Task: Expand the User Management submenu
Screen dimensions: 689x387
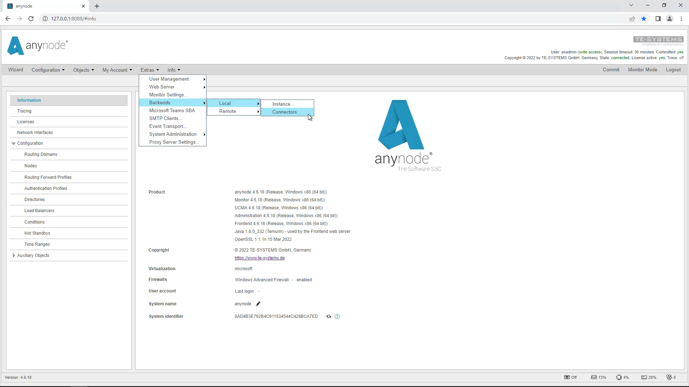Action: click(x=173, y=79)
